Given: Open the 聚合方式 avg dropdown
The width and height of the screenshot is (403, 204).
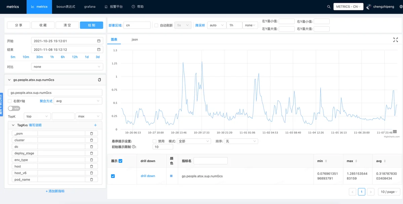Looking at the screenshot, I should 78,101.
